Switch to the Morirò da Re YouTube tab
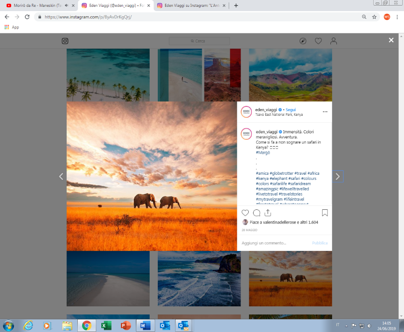404x332 pixels. 38,6
